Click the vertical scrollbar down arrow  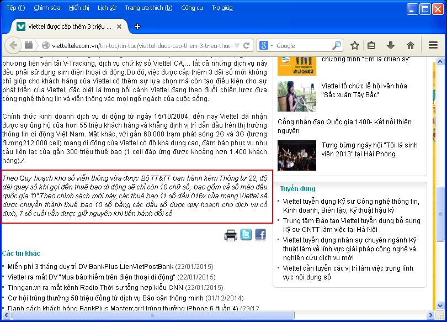[440, 306]
